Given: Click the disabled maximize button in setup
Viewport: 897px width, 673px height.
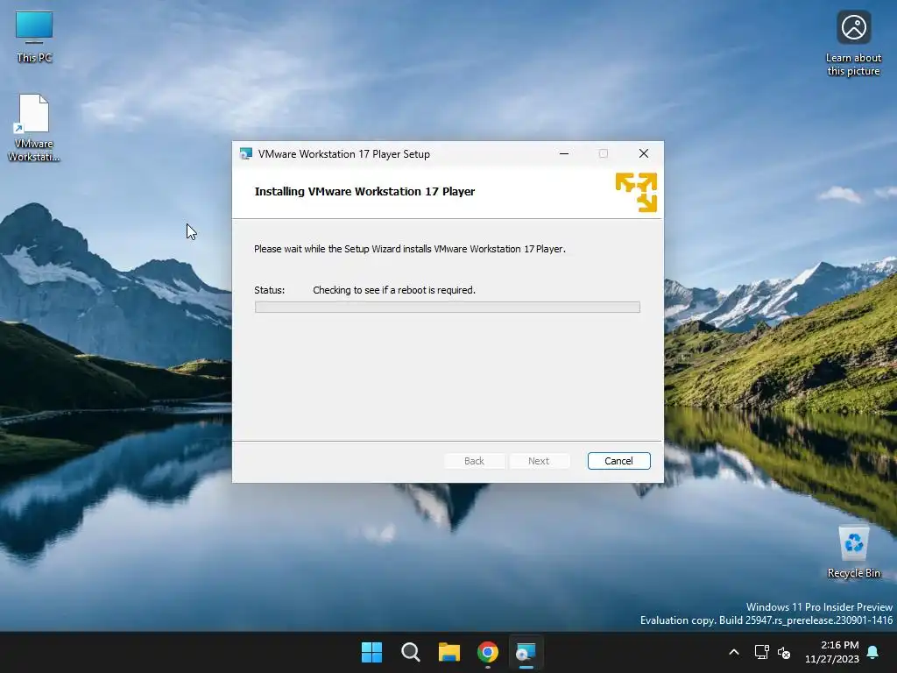Looking at the screenshot, I should tap(603, 153).
